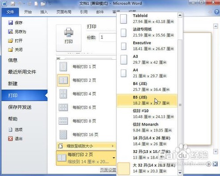Select the 16 pages per sheet layout icon
Viewport: 220px width, 176px height.
click(63, 135)
